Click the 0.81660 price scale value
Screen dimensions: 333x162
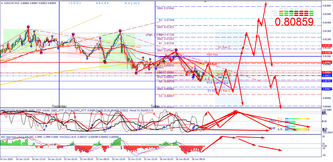click(327, 5)
